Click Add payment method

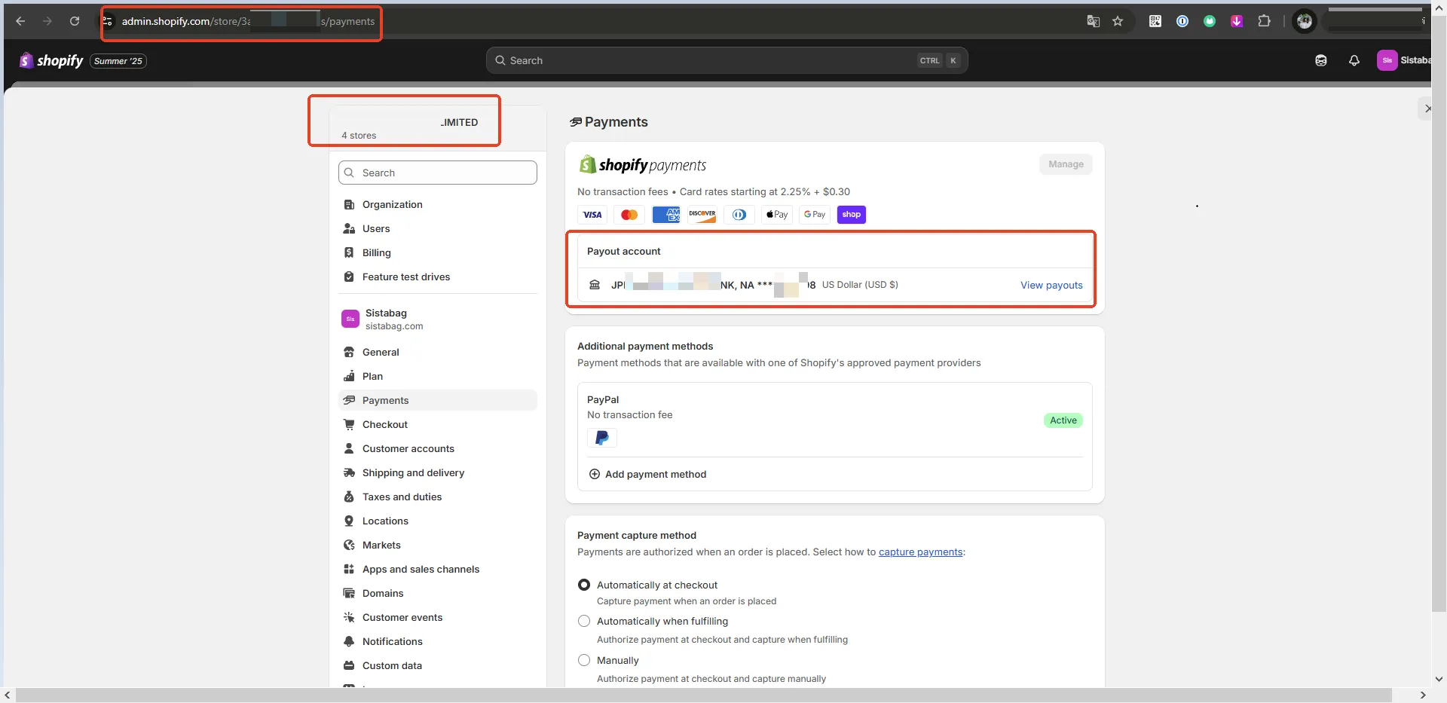coord(647,474)
